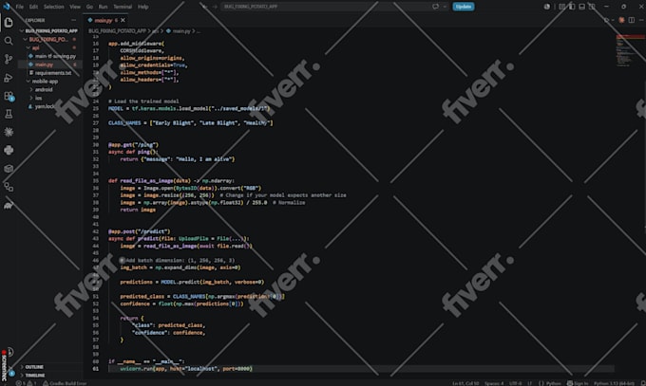Open the Terminal menu
Image resolution: width=646 pixels, height=386 pixels.
tap(123, 7)
